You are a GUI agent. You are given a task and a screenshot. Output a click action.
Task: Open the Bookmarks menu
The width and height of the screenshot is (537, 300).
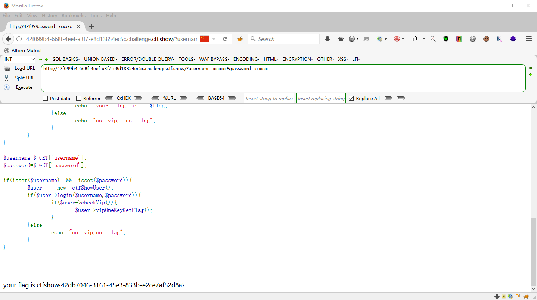point(74,16)
